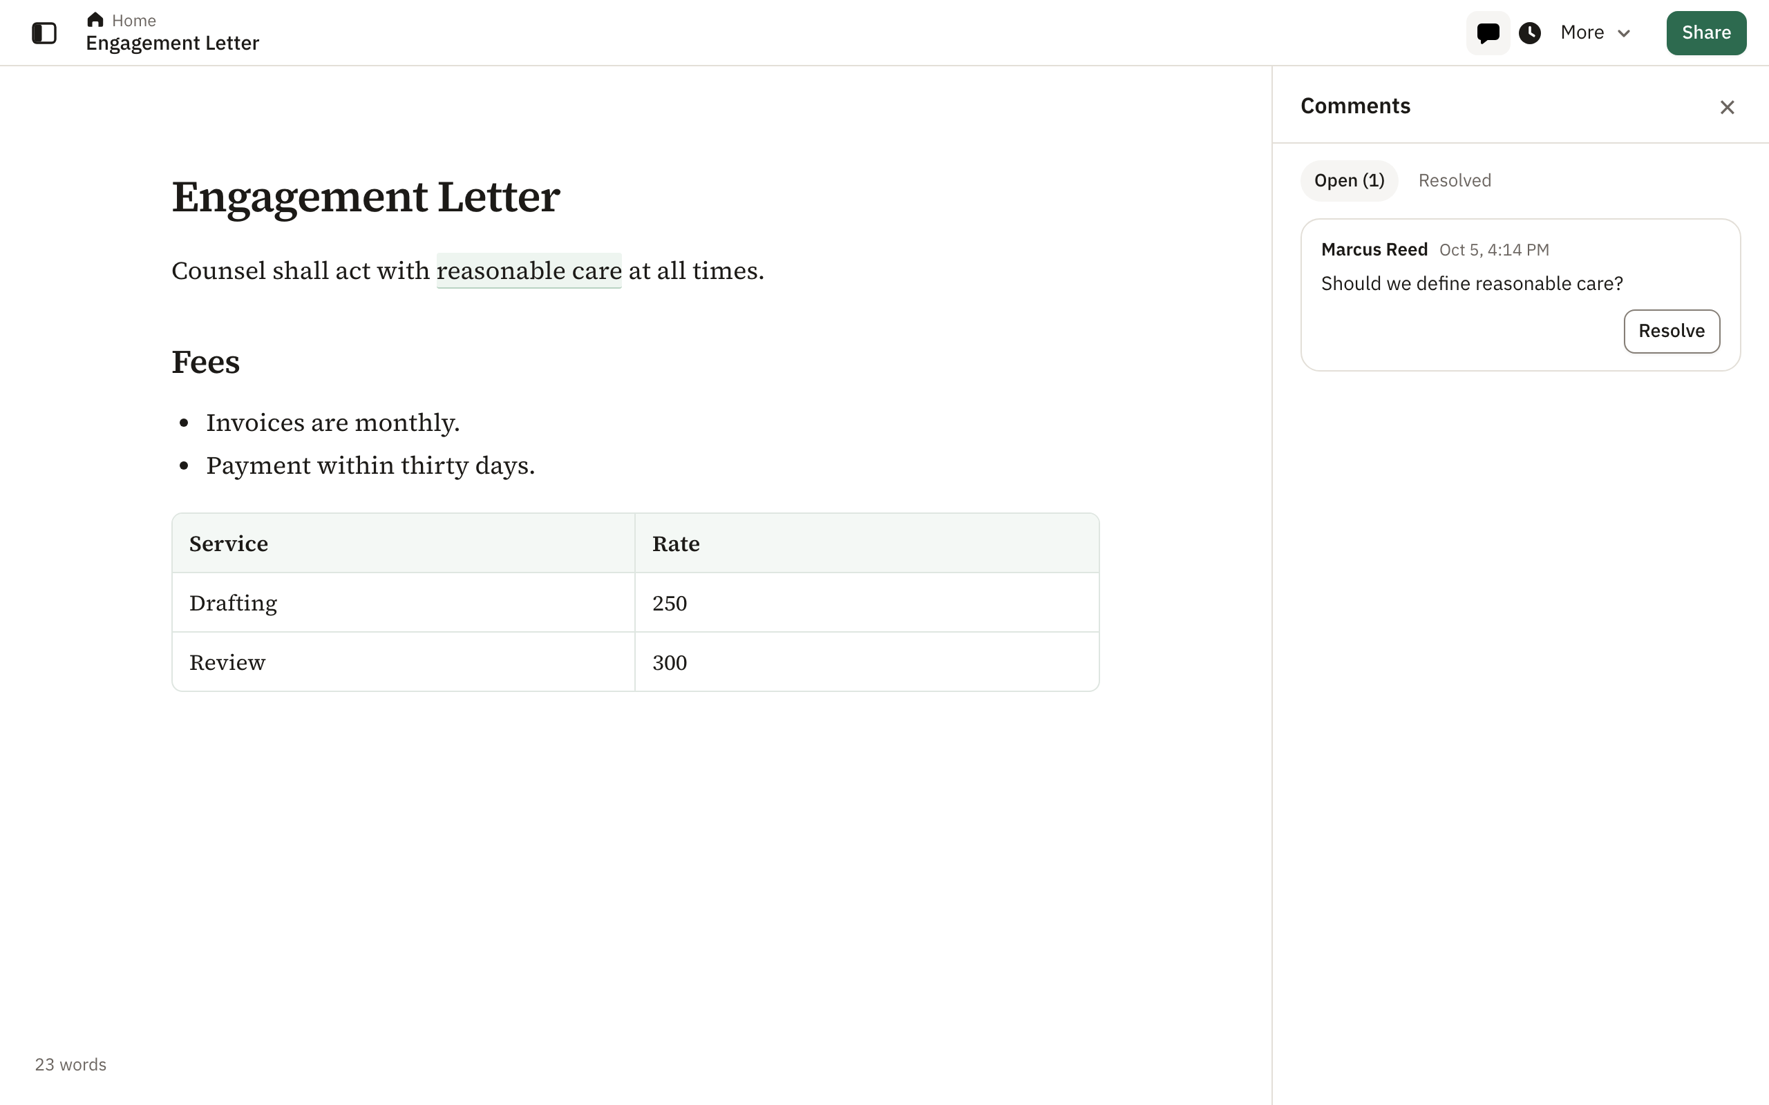Click the comment timestamp Oct 5, 4:14 PM

(x=1493, y=250)
